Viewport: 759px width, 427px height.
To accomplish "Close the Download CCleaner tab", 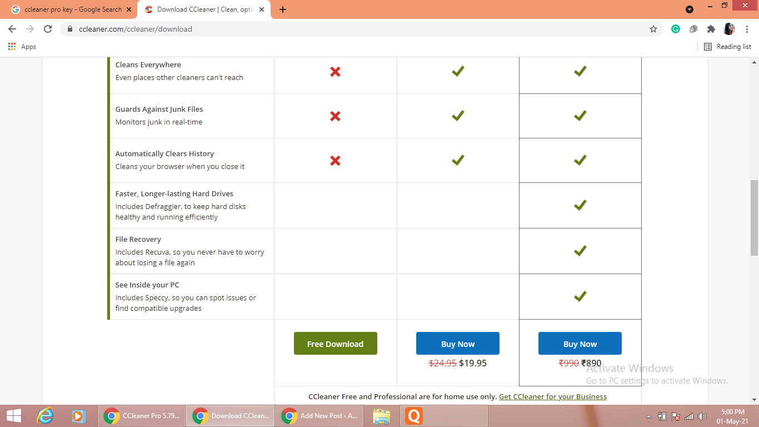I will 263,9.
